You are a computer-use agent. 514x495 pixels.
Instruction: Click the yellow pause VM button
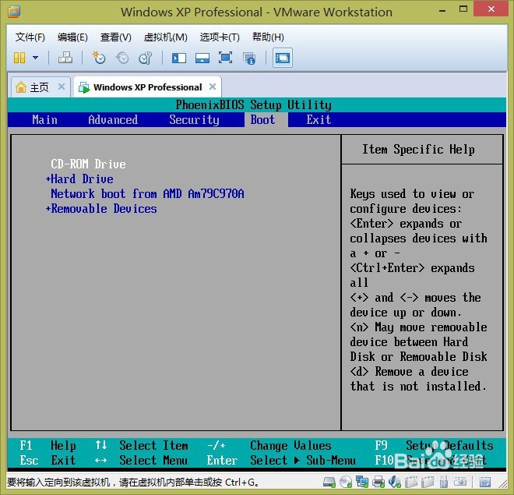point(19,58)
